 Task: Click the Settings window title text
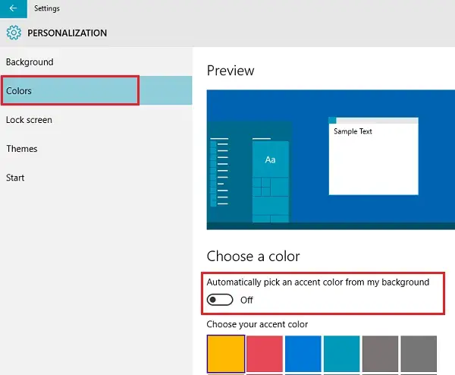coord(47,8)
